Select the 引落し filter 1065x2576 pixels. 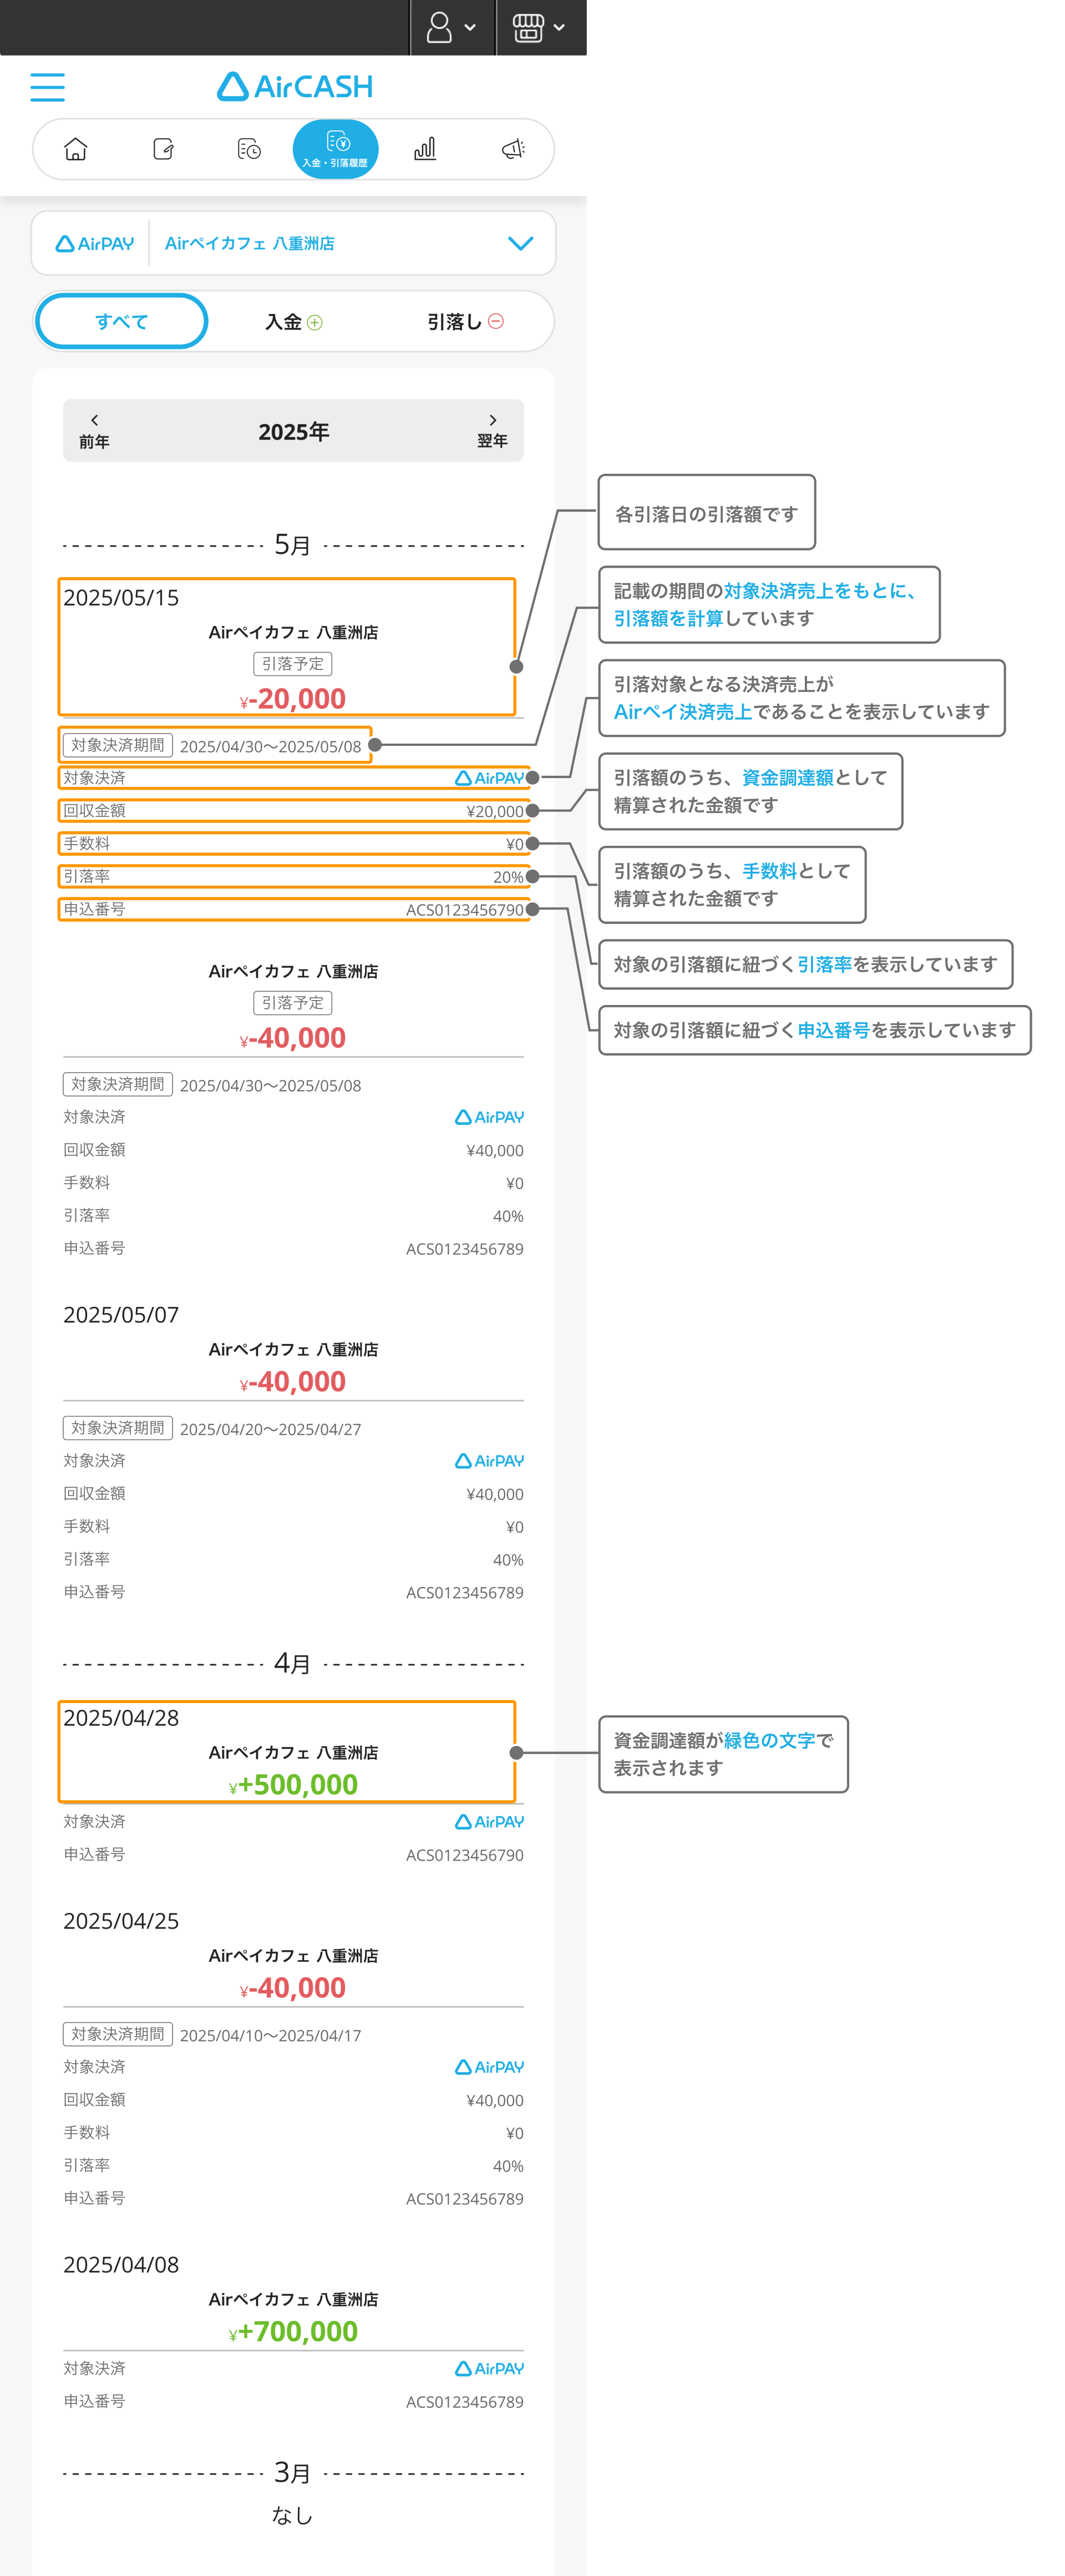(465, 321)
